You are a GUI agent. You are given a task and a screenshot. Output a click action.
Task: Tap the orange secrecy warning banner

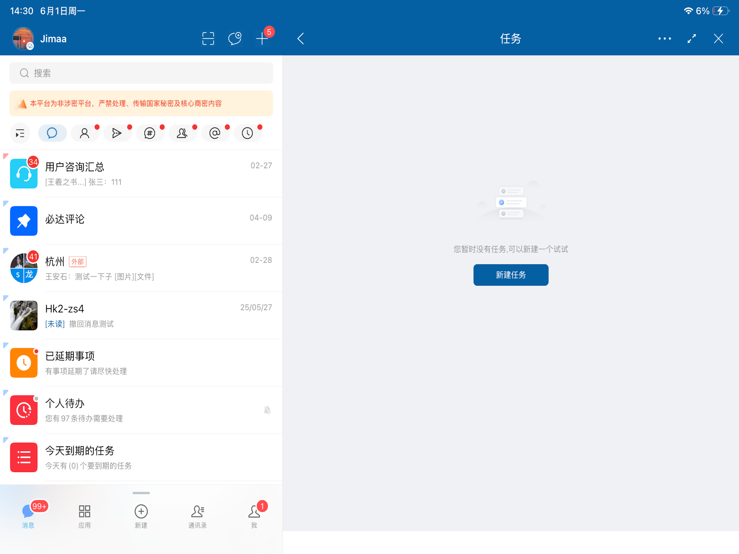[x=141, y=104]
